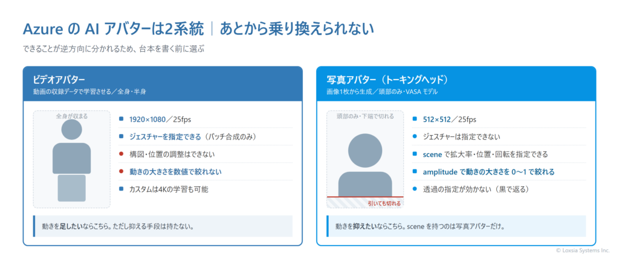Click the title text "あとから乗り換えられない"
The image size is (619, 260).
[x=296, y=29]
